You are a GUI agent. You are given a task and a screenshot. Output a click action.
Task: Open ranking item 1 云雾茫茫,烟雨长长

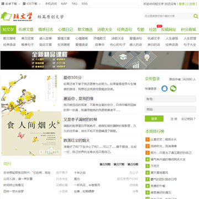[164, 139]
